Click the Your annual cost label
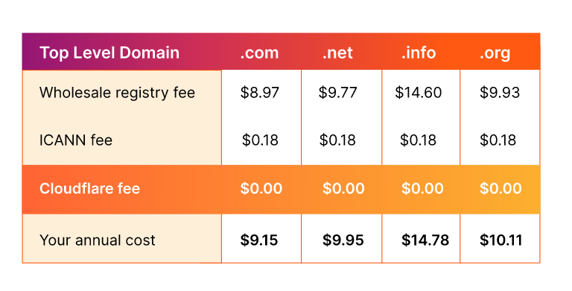Viewport: 572px width, 291px height. [x=98, y=241]
